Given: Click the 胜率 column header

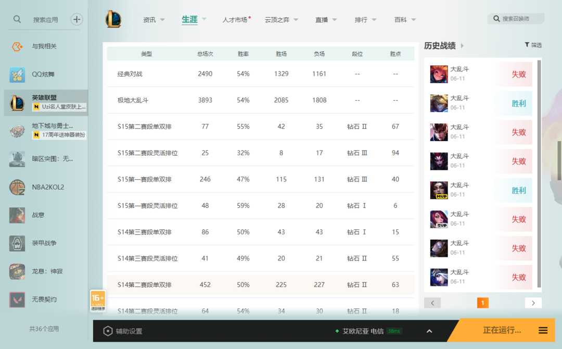Looking at the screenshot, I should [243, 54].
